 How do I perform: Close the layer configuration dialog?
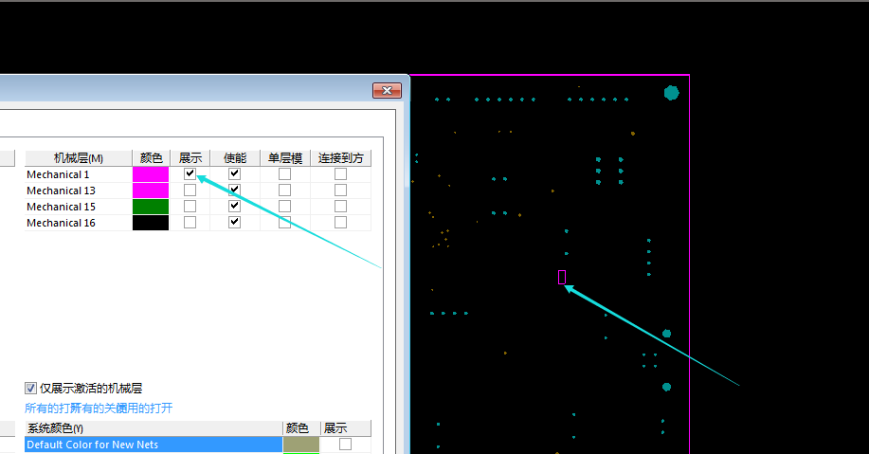click(387, 91)
